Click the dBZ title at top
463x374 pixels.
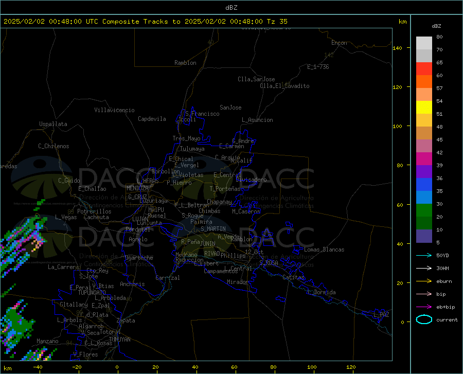(231, 8)
